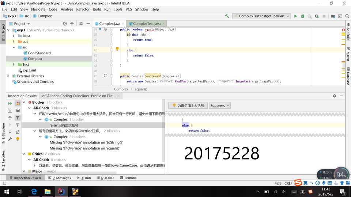Toggle filter resolved items funnel icon
The width and height of the screenshot is (351, 197).
18,118
